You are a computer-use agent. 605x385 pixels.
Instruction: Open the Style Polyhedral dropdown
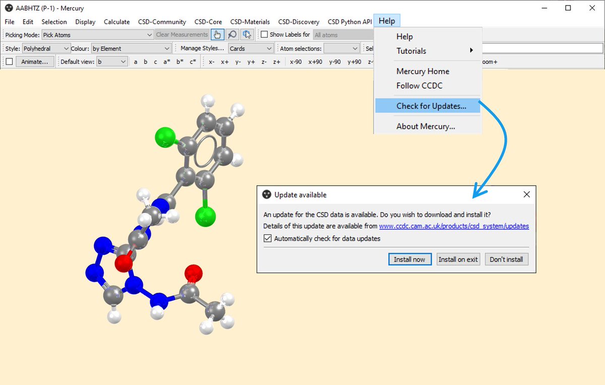tap(46, 48)
